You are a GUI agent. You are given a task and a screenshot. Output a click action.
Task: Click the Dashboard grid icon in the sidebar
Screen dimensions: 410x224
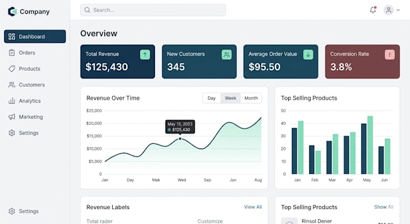click(11, 36)
